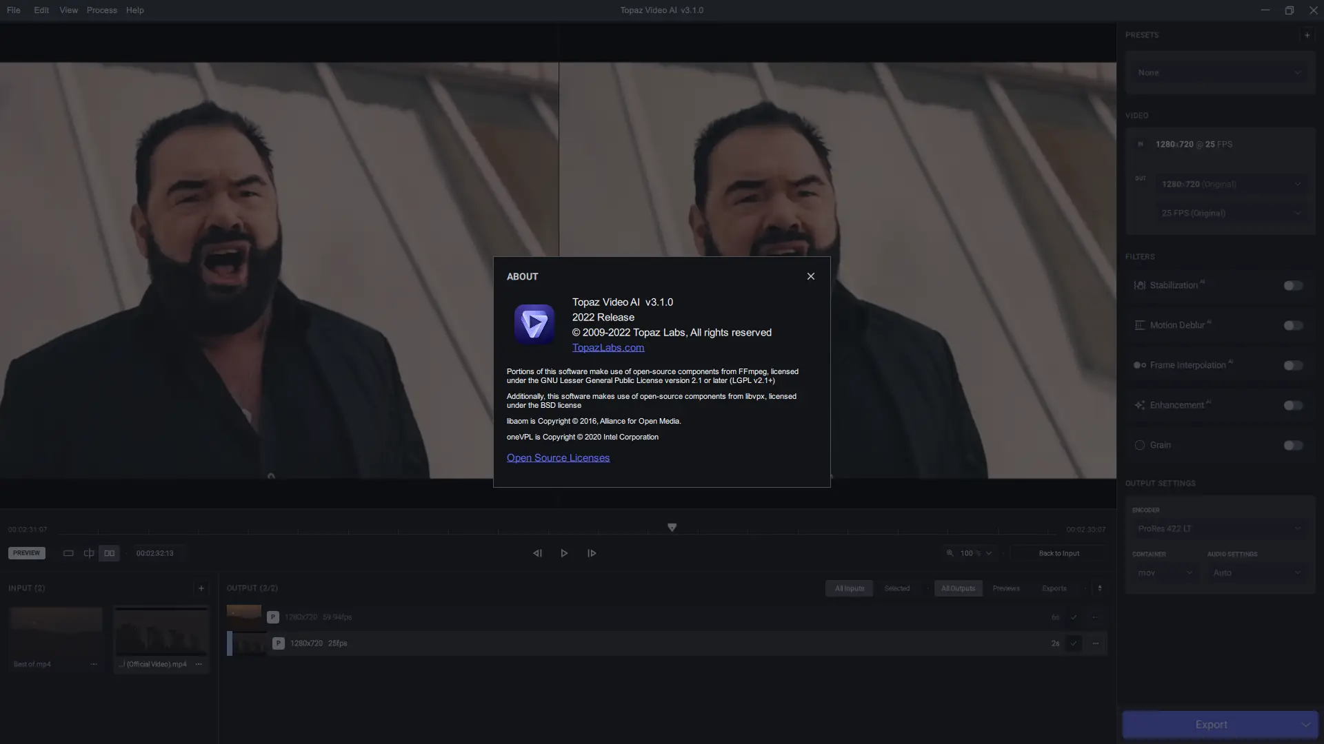Add a new preset with plus icon
This screenshot has width=1324, height=744.
pyautogui.click(x=1307, y=35)
